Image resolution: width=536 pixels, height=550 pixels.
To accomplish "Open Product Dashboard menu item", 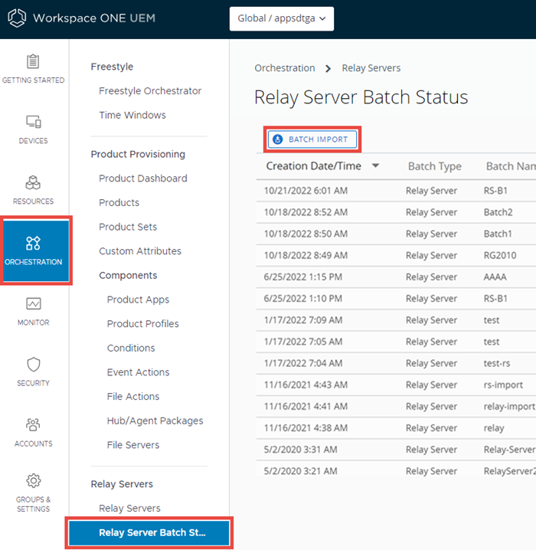I will tap(143, 178).
